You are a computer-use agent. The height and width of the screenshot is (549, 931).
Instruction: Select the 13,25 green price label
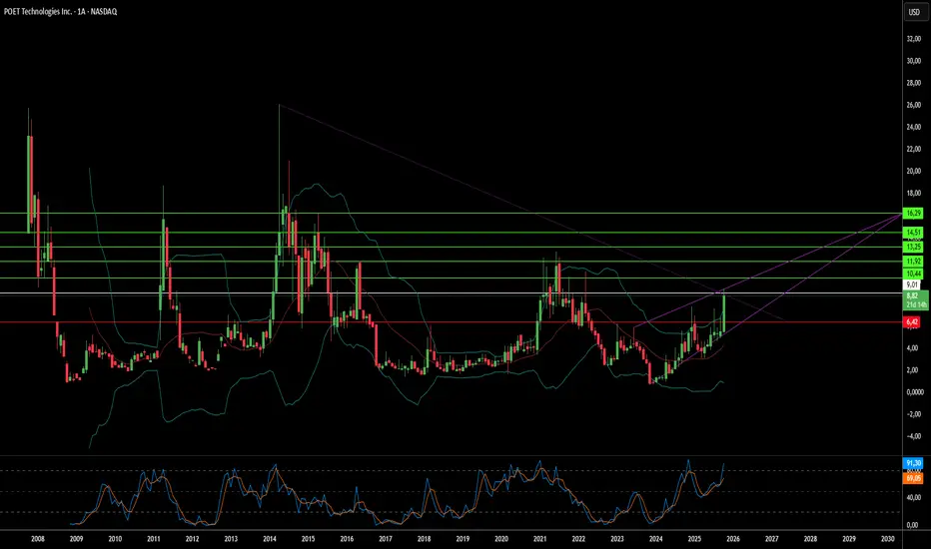tap(913, 247)
